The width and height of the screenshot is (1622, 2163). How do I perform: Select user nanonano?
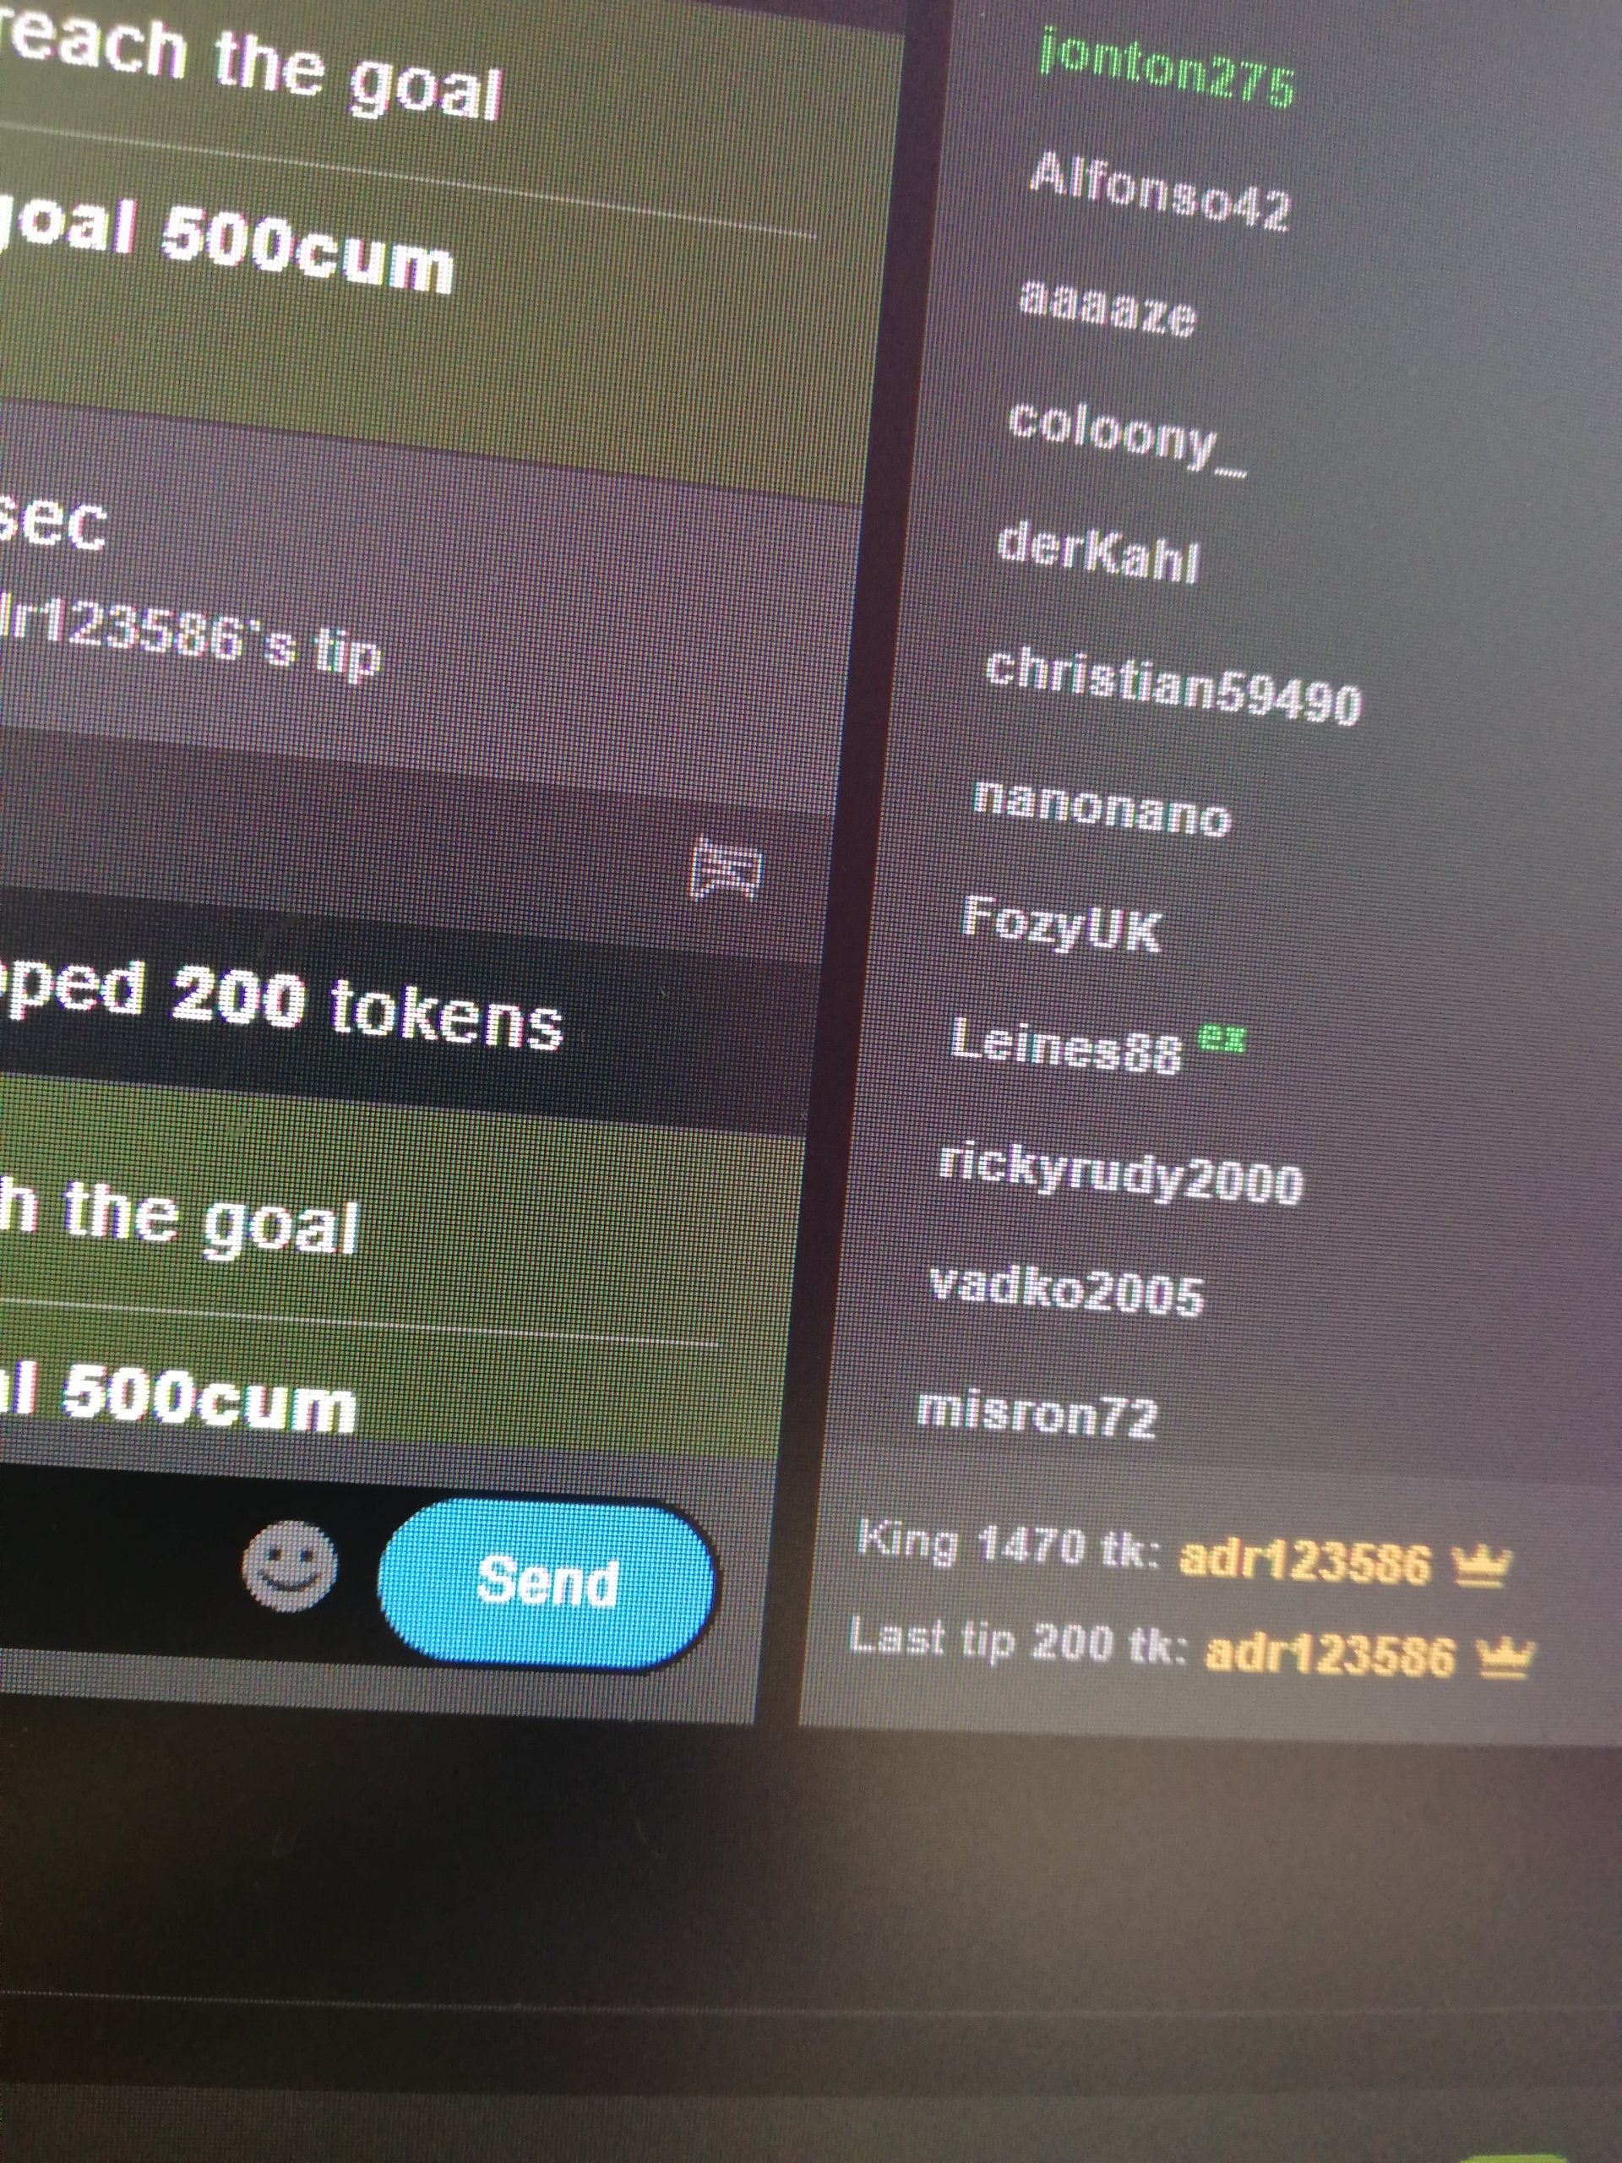point(1102,809)
